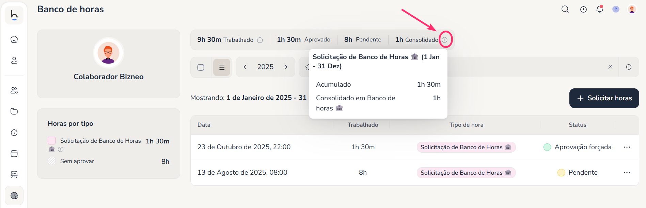The image size is (646, 208).
Task: Open the profile person icon in sidebar
Action: [14, 60]
